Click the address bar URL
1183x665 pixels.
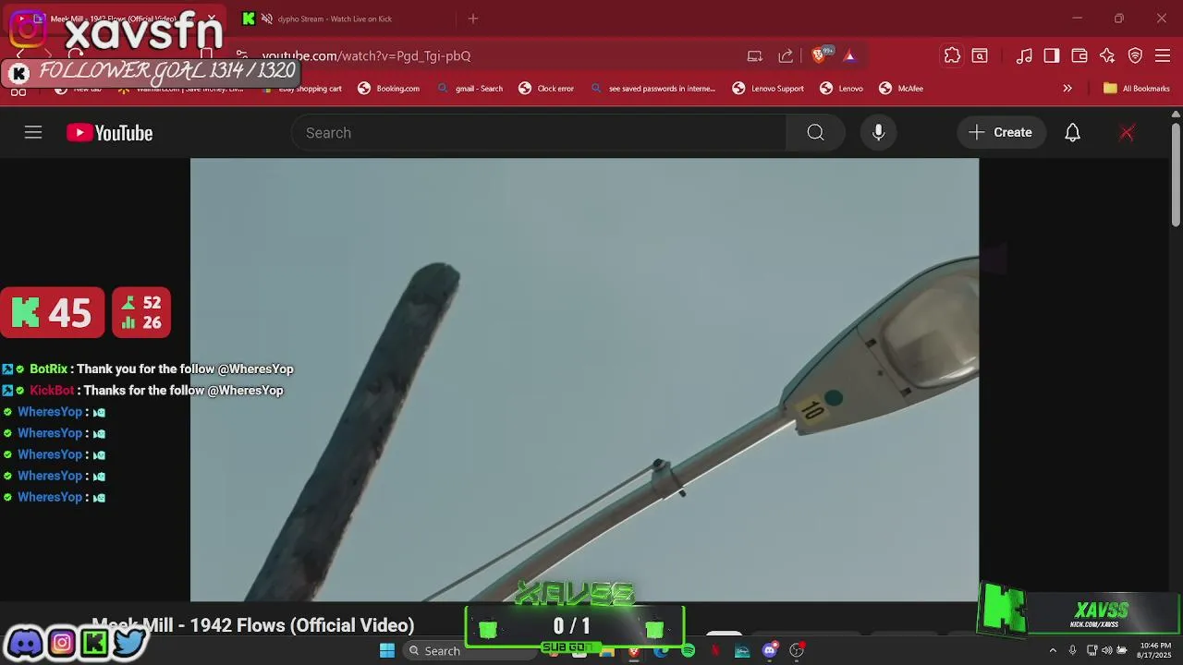coord(366,56)
